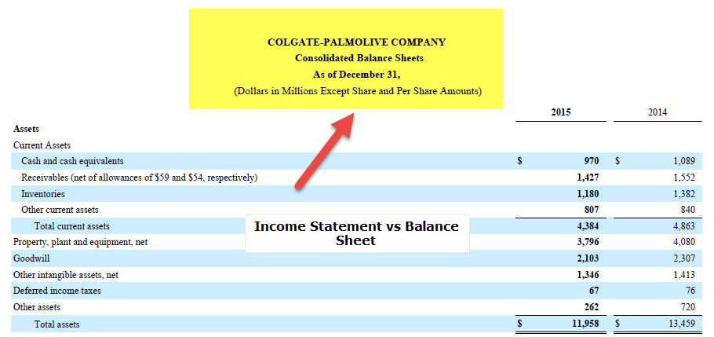Select the Cash and cash equivalents row
714x337 pixels.
[72, 161]
